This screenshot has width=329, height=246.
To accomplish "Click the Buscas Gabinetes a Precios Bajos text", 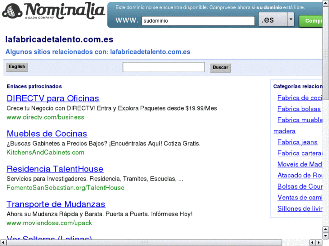I will coord(104,144).
